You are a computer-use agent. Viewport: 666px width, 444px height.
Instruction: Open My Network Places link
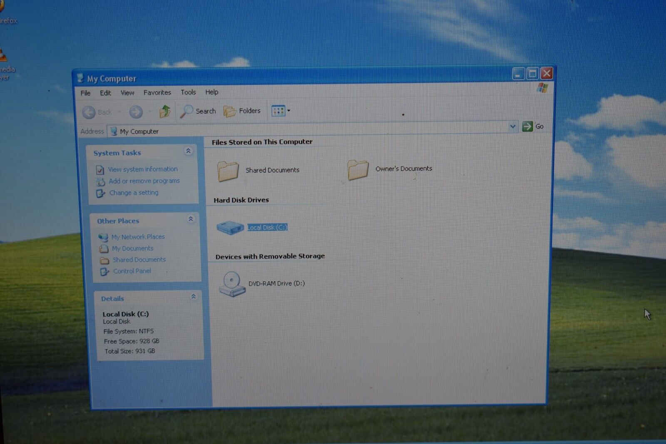point(138,237)
